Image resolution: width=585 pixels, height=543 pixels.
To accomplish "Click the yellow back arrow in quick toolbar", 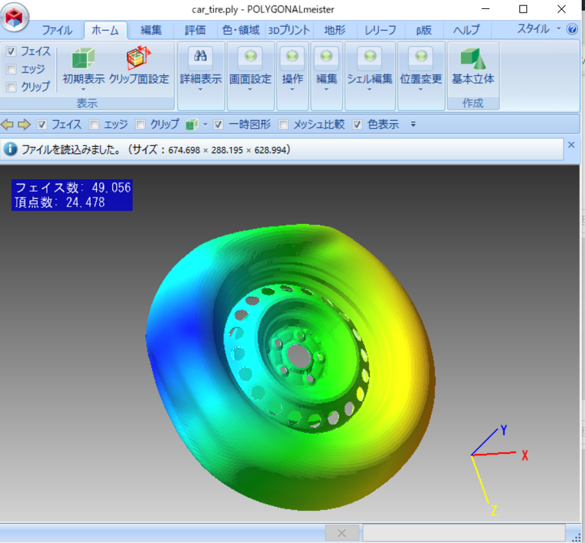I will tap(8, 125).
